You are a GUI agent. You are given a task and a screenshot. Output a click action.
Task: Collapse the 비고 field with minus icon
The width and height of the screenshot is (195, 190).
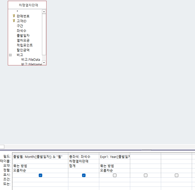click(10, 55)
